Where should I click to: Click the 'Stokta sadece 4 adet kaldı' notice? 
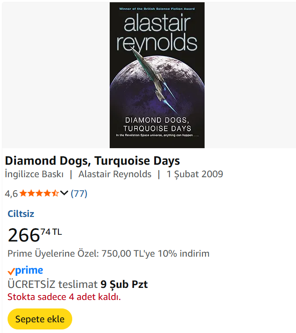pyautogui.click(x=64, y=297)
